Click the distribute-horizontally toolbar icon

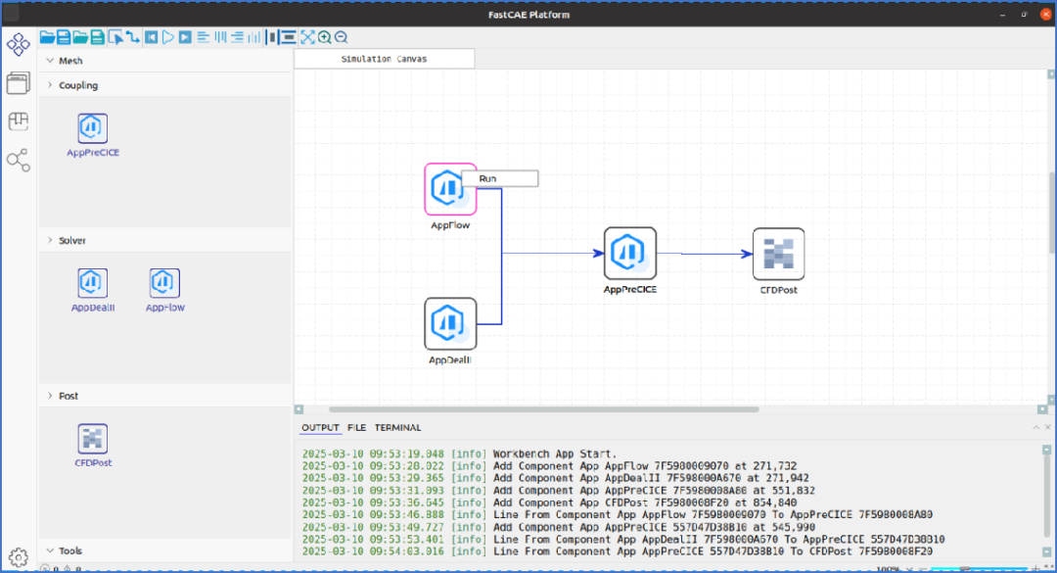272,37
